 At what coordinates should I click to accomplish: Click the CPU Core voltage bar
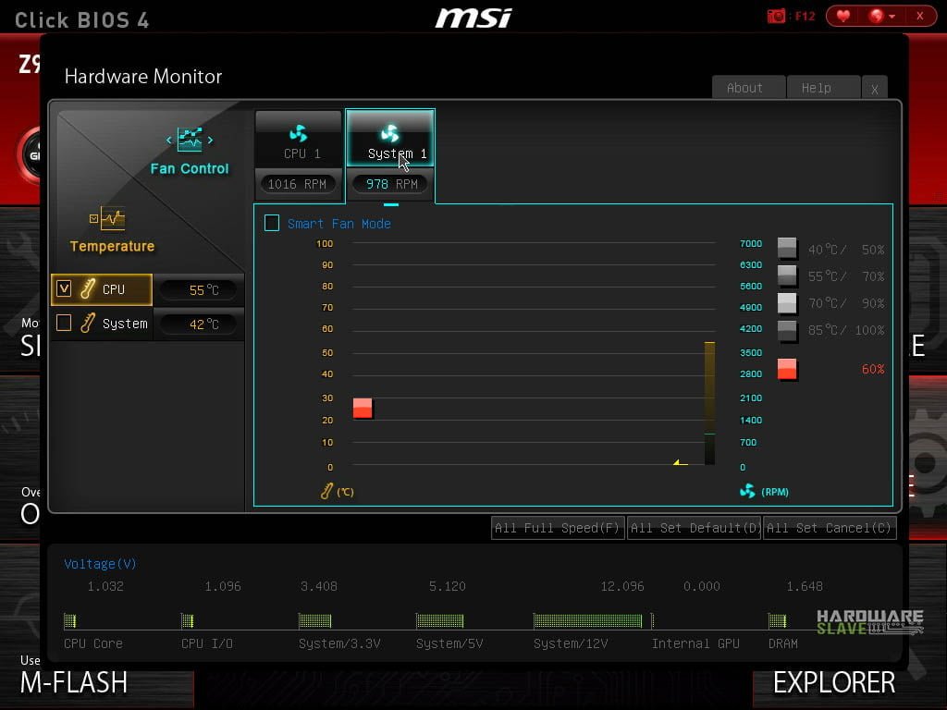point(70,620)
